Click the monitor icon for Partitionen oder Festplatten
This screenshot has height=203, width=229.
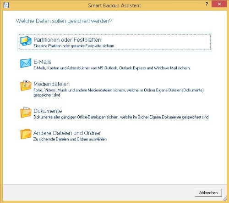[26, 41]
